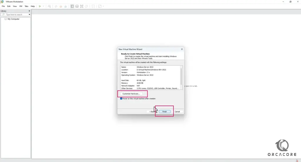Viewport: 301px width, 162px height.
Task: Click the Hard Disk value 60 GB, Split
Action: pyautogui.click(x=141, y=81)
